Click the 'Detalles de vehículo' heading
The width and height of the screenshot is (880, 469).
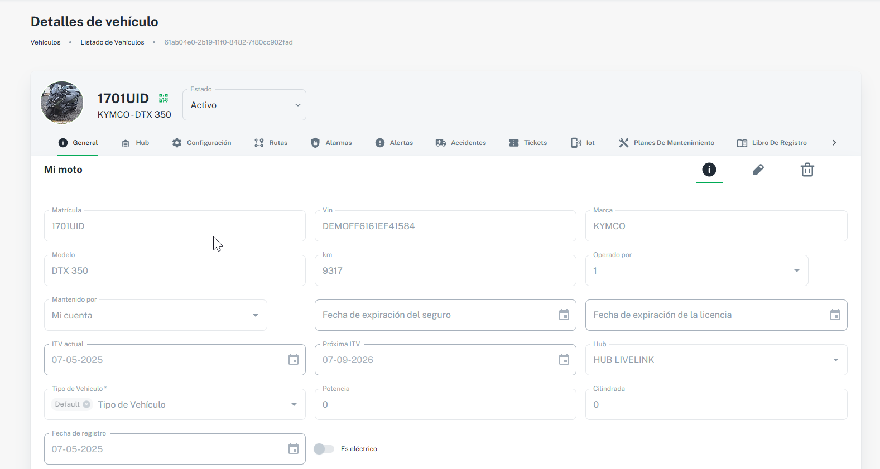(94, 22)
